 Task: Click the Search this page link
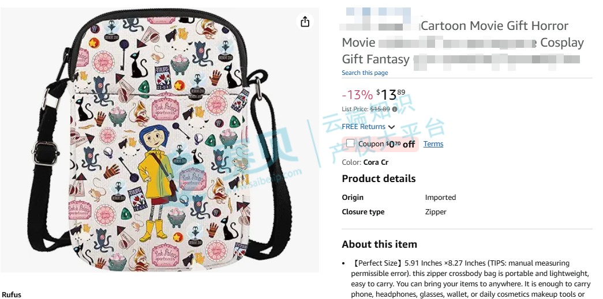tap(365, 73)
